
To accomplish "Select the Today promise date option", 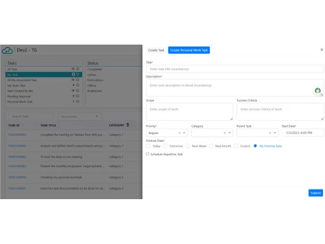I will (148, 146).
